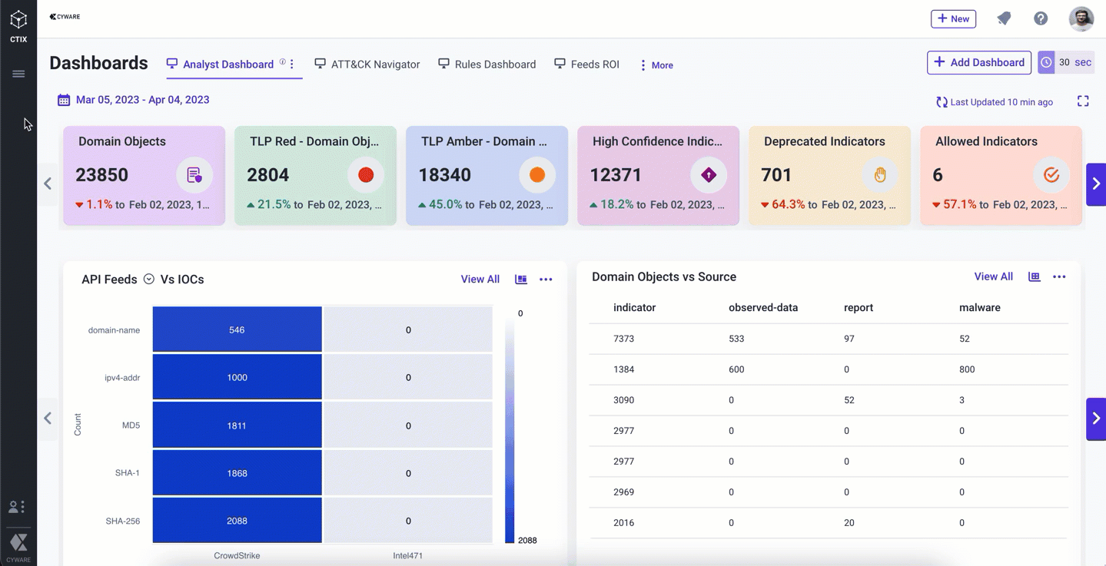Refresh the Last Updated sync icon
Screen dimensions: 1106x566
(942, 102)
